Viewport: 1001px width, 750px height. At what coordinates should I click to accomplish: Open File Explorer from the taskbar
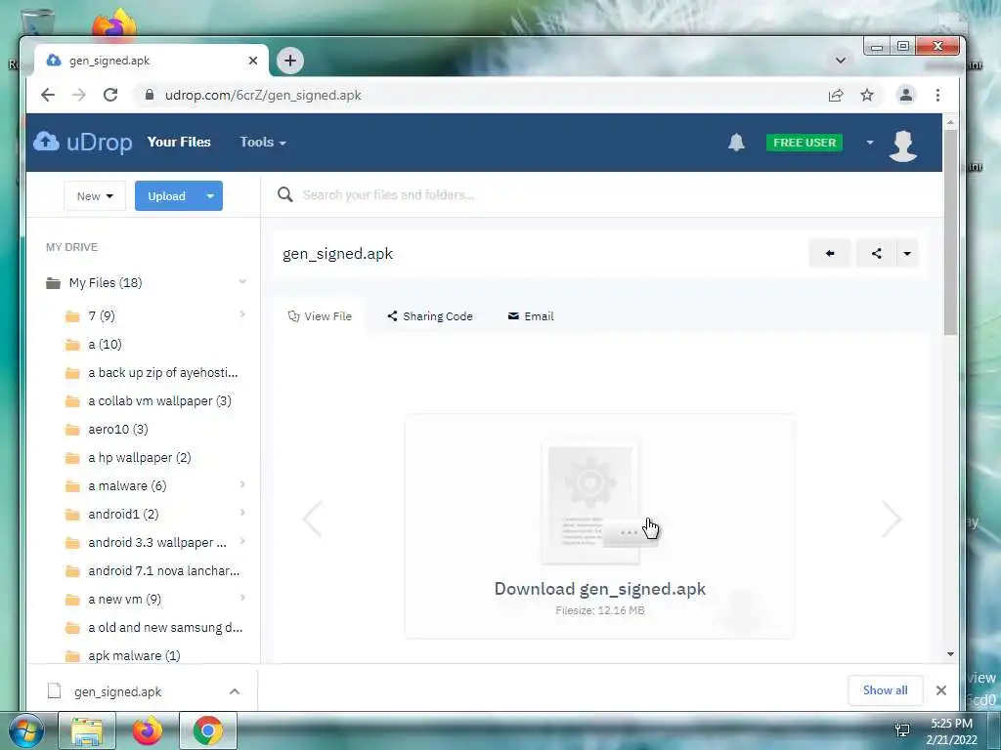[87, 730]
